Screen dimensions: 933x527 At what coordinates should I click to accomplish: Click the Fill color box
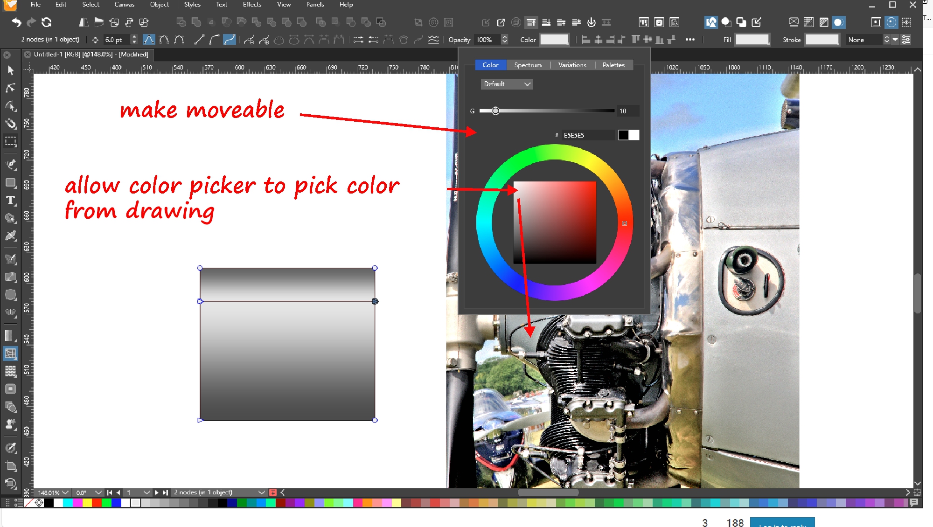(752, 40)
